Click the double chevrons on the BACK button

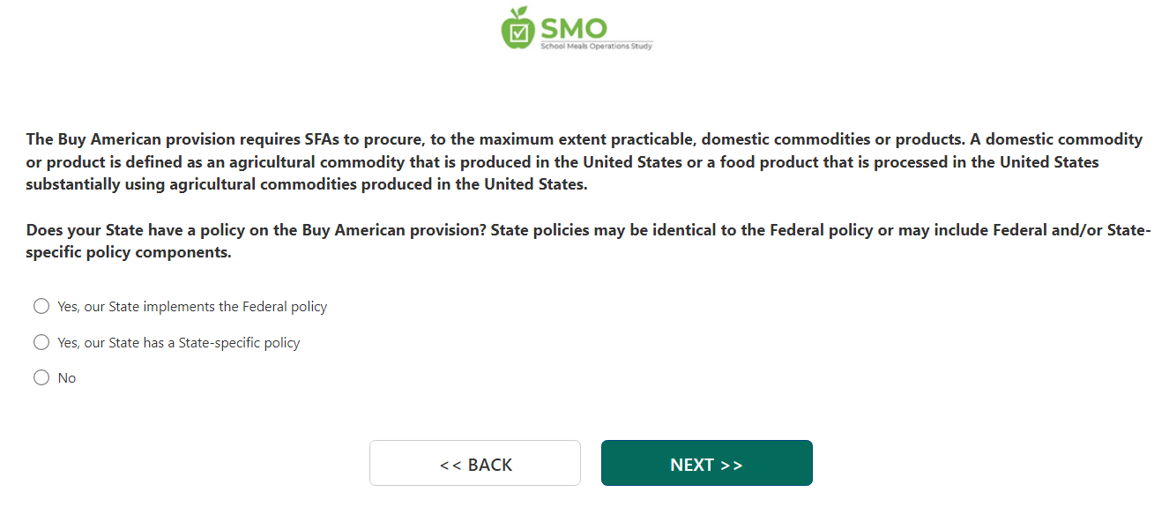(x=450, y=465)
